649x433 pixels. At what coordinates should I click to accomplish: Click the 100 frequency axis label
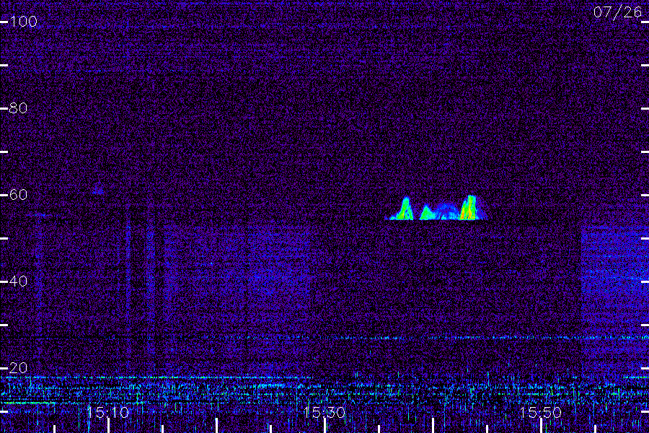24,22
